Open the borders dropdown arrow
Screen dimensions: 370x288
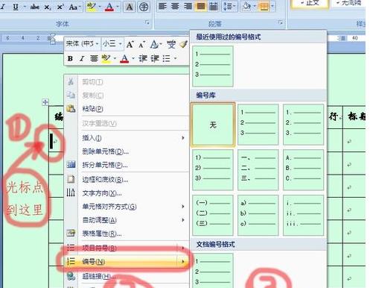(x=272, y=6)
